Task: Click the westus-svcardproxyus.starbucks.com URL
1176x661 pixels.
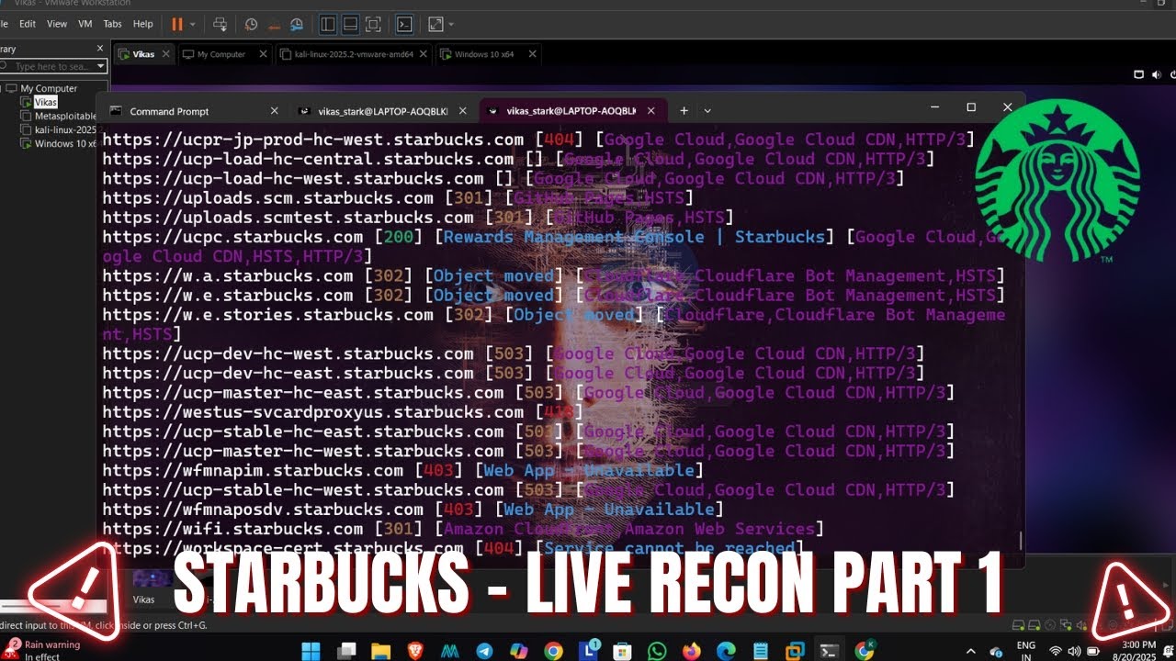Action: click(313, 412)
